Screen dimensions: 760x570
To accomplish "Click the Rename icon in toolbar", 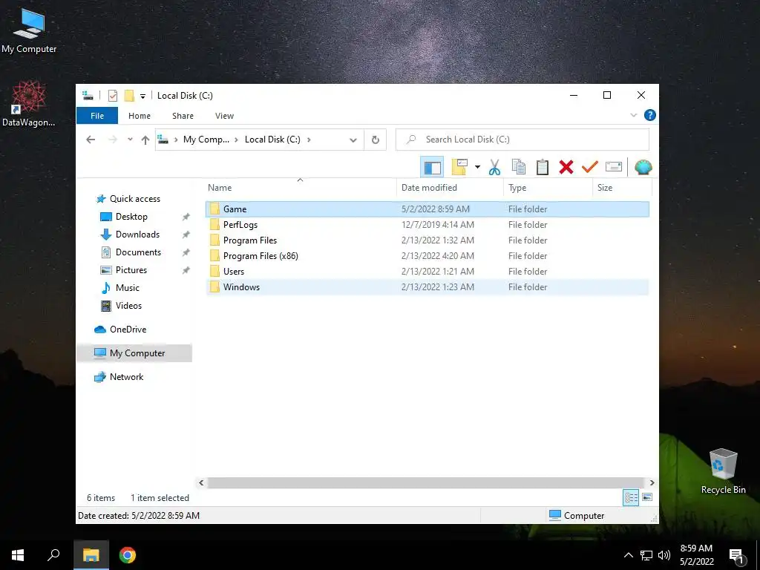I will point(614,167).
